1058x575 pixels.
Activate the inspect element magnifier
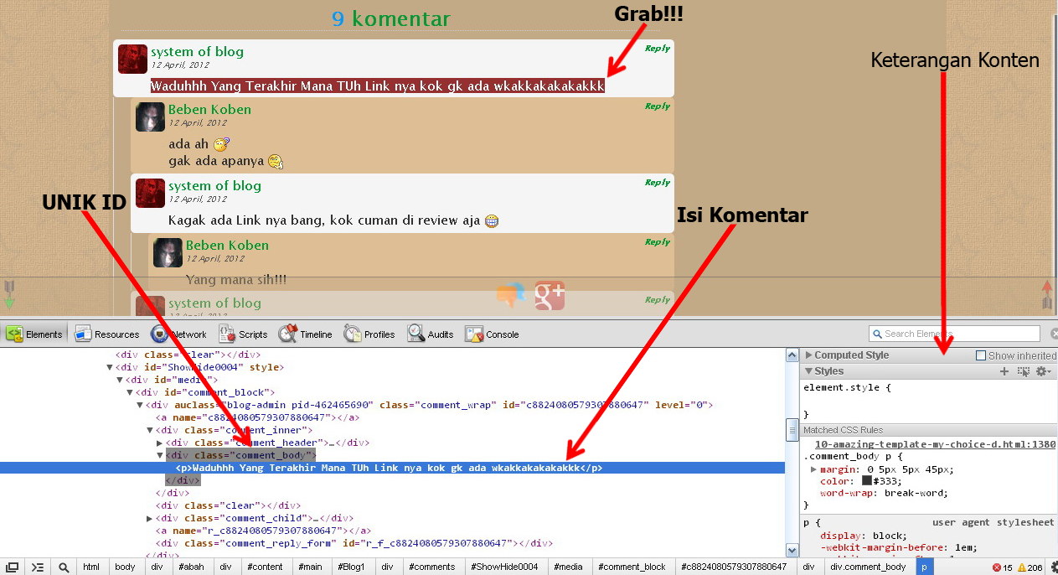64,567
